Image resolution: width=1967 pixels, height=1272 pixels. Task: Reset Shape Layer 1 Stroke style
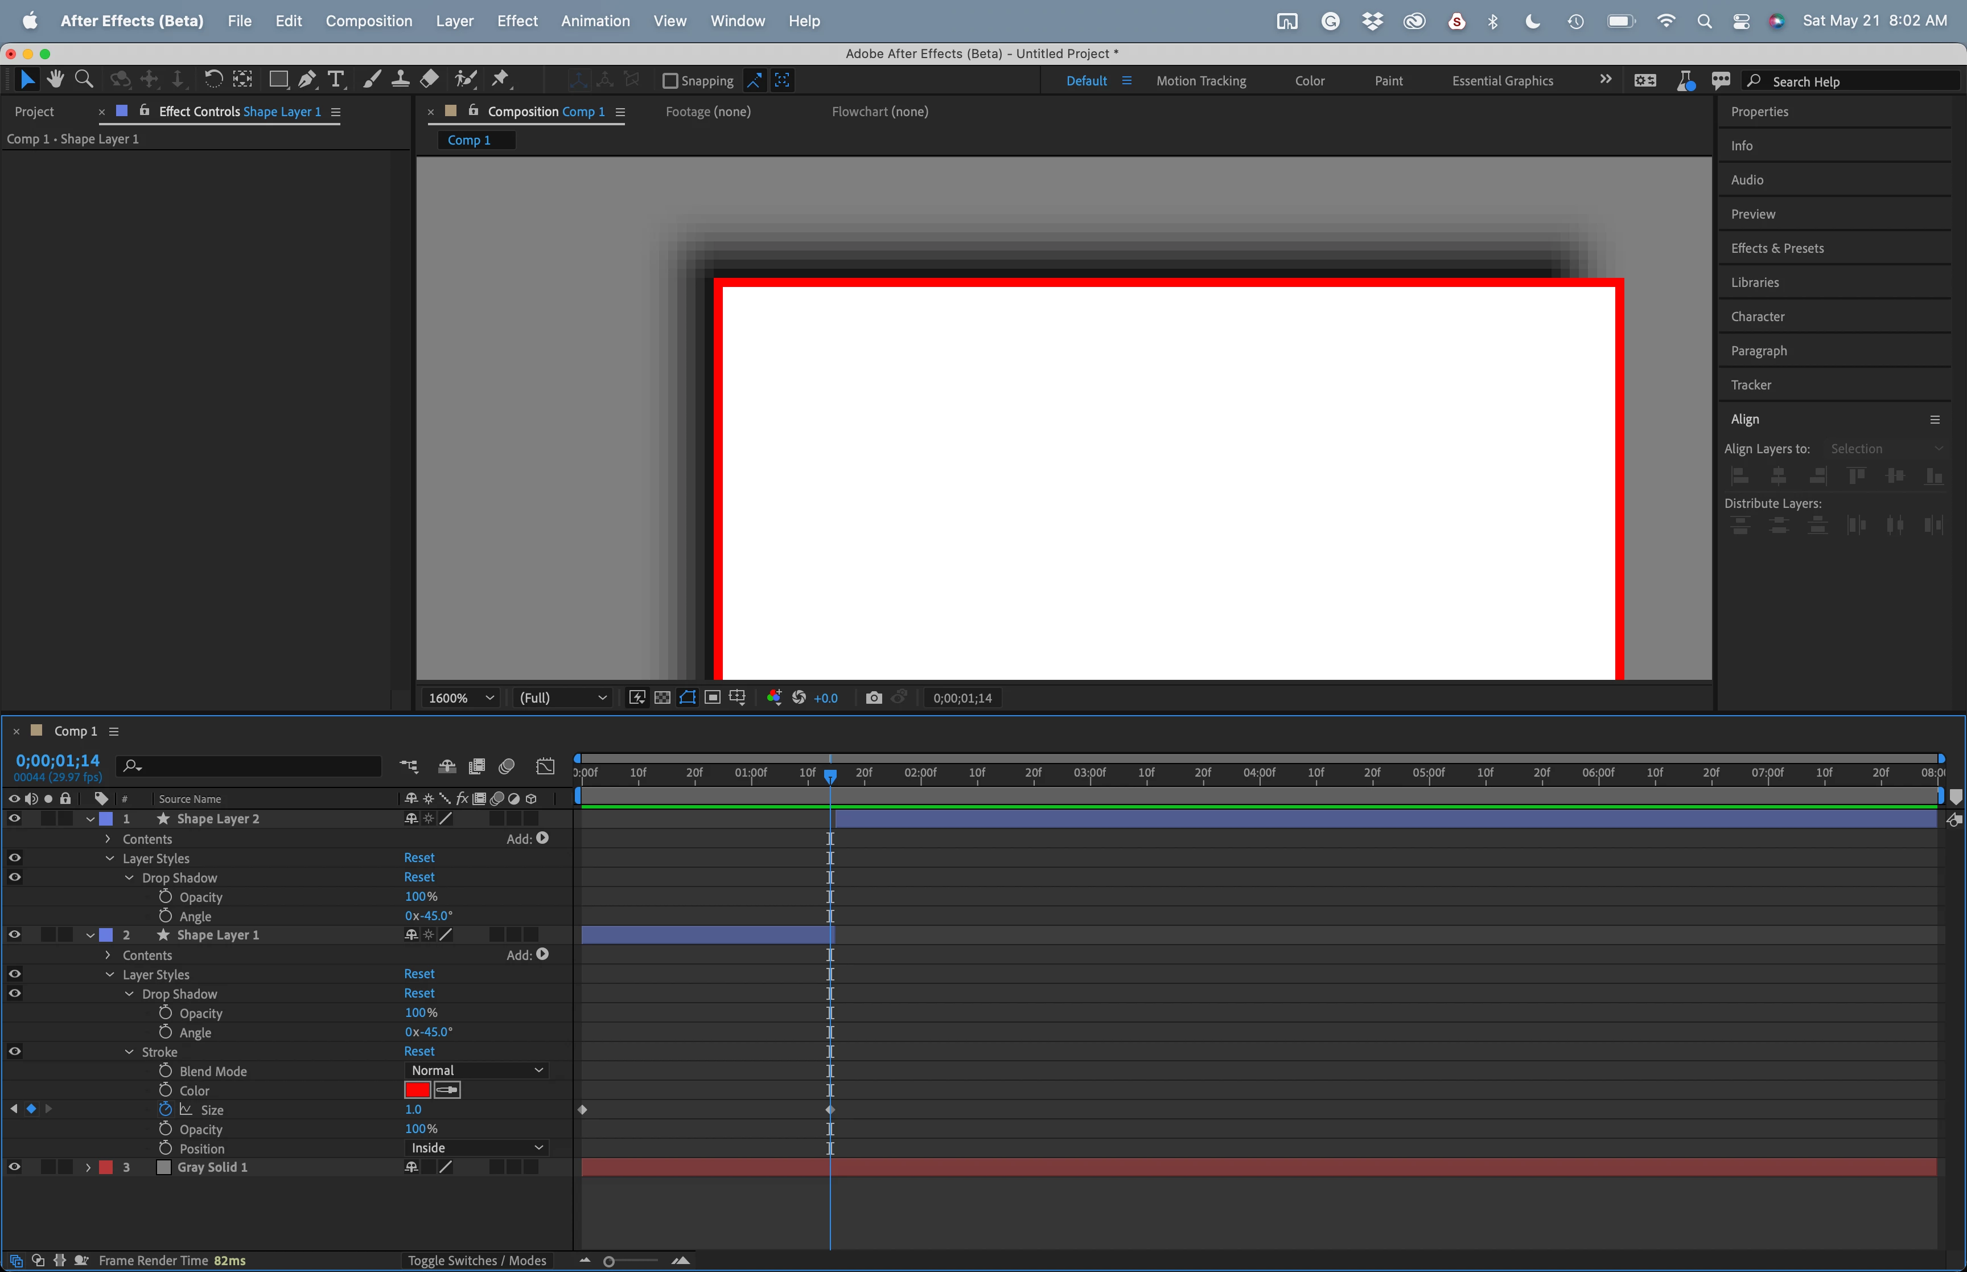point(418,1052)
